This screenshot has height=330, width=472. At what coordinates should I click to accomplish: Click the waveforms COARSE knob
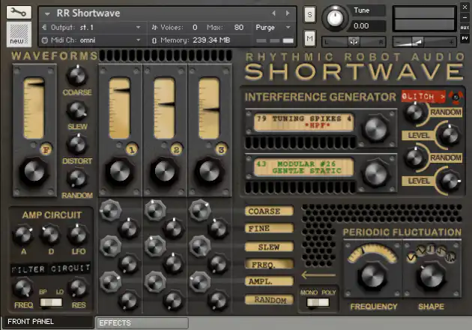click(77, 75)
